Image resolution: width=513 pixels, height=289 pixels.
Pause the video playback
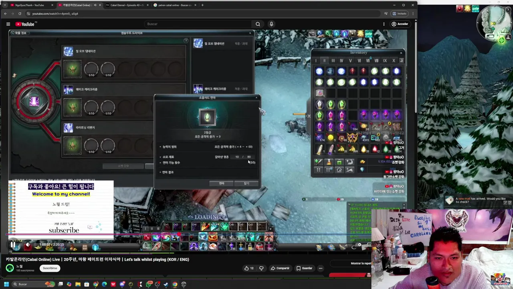13,244
